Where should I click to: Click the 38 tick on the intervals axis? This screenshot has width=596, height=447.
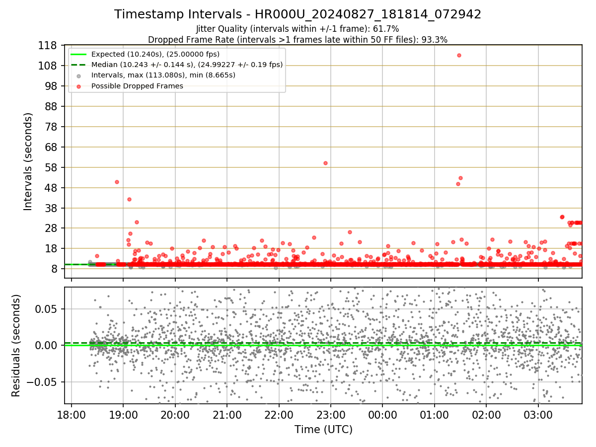click(x=52, y=208)
